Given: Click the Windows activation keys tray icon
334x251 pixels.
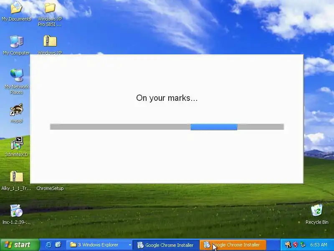Looking at the screenshot, I should (x=288, y=245).
